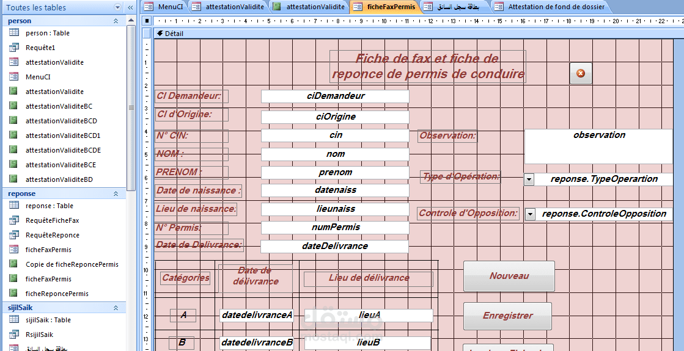Click the Nouveau button
Viewport: 684px width, 351px height.
tap(509, 276)
